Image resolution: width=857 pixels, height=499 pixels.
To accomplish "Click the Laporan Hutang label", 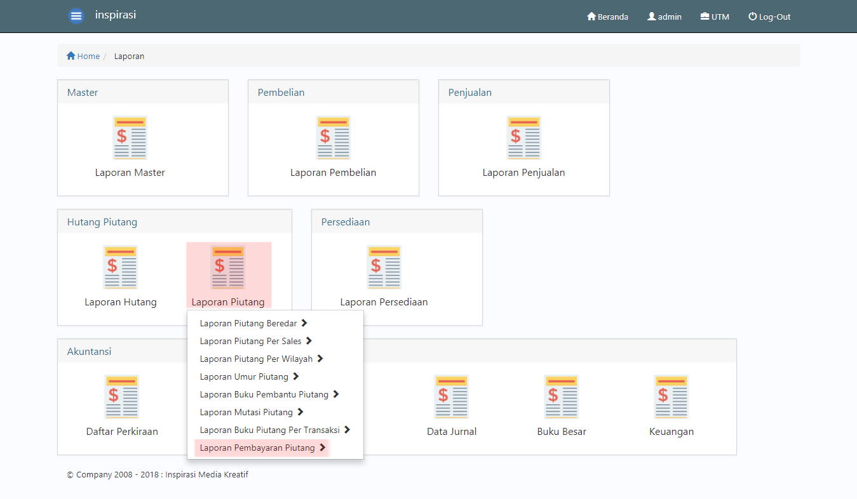I will [121, 302].
